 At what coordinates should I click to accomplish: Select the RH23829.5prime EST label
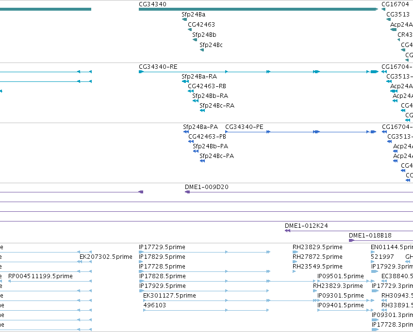[317, 247]
